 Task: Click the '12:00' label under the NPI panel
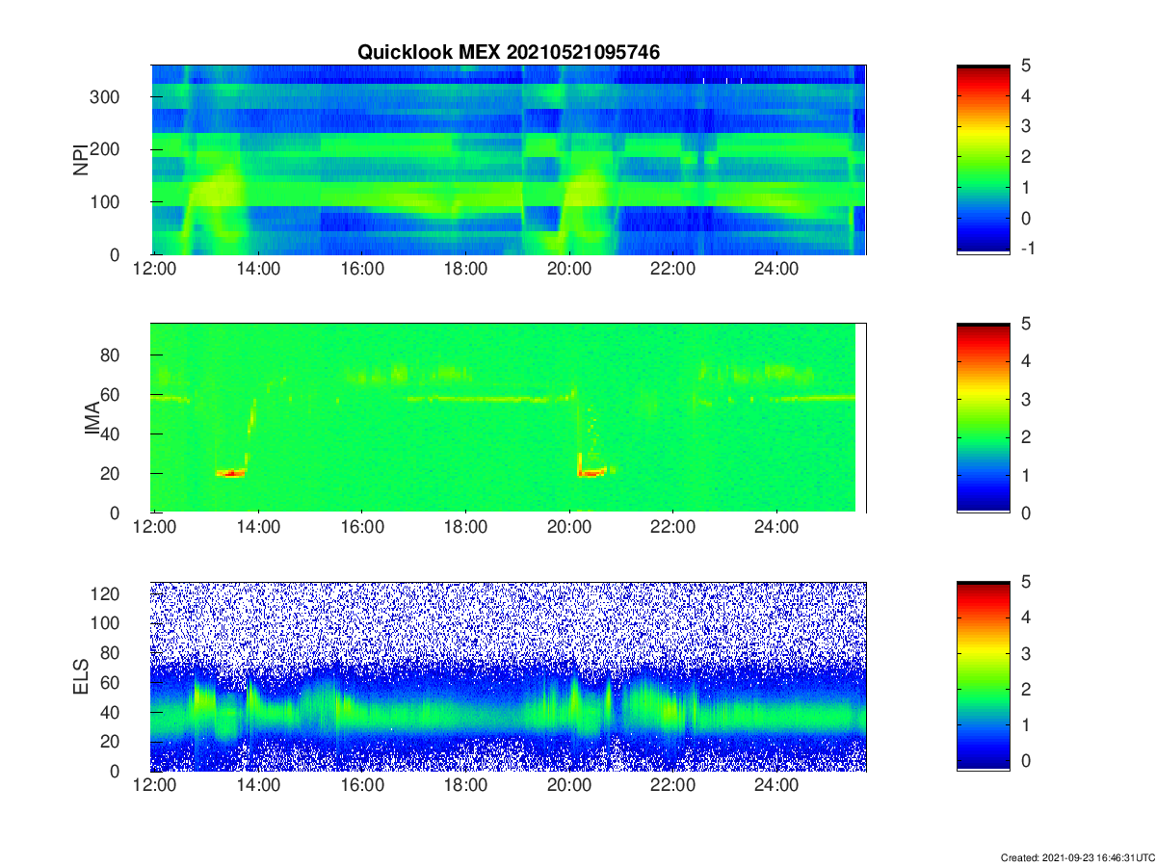click(x=154, y=270)
